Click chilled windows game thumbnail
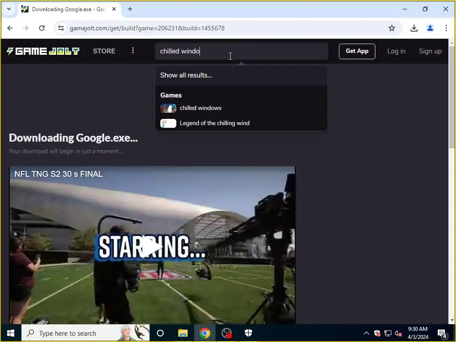The height and width of the screenshot is (342, 456). (x=168, y=108)
